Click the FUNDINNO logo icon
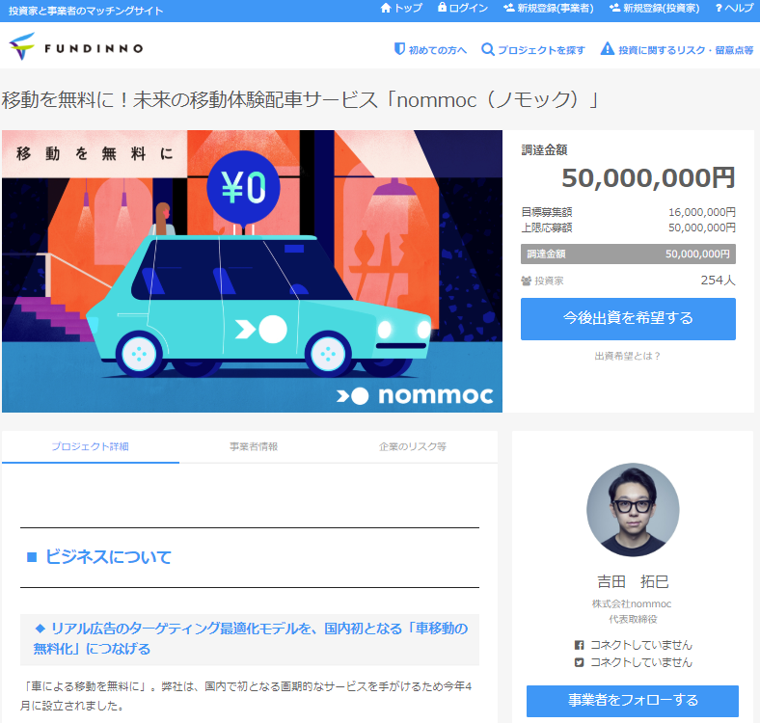This screenshot has width=760, height=723. [22, 46]
